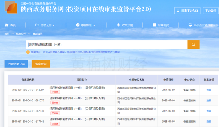Open the 国家平台入口 button

(187, 11)
